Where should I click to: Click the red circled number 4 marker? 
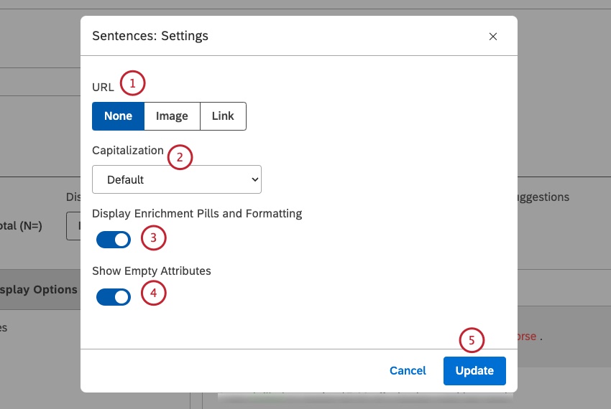pyautogui.click(x=154, y=293)
